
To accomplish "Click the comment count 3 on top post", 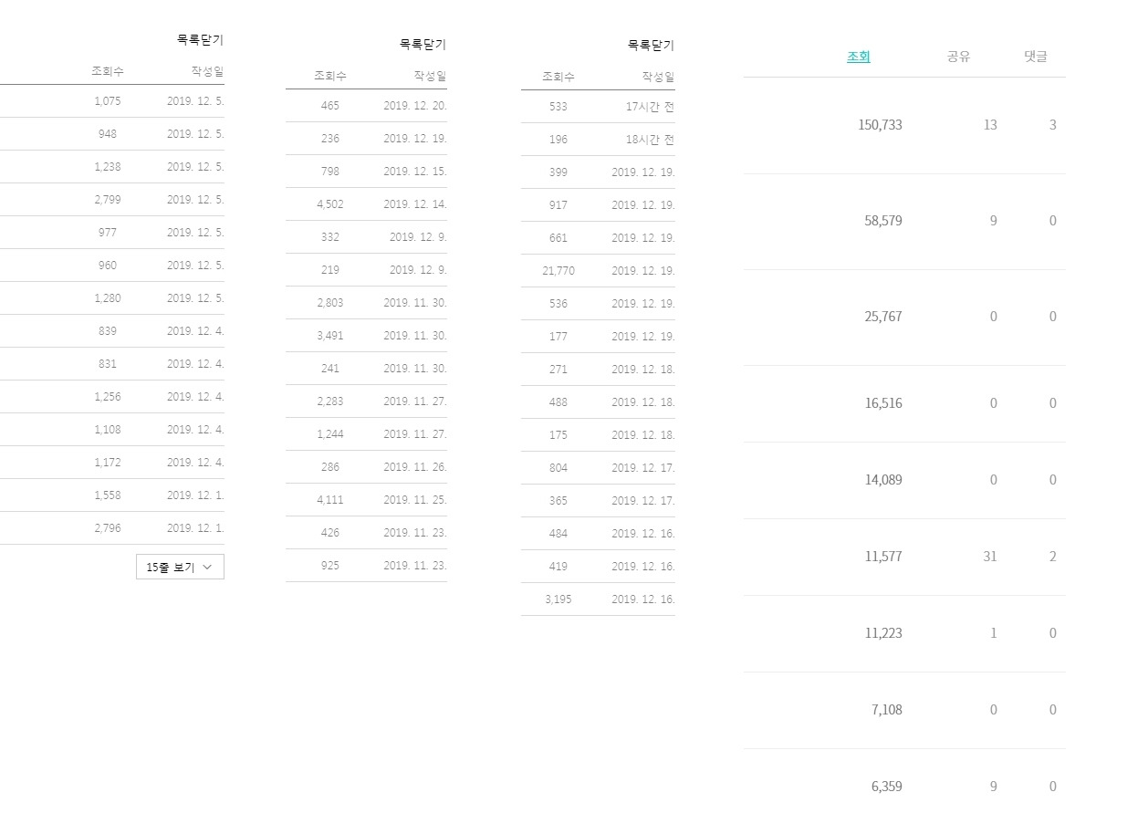I will pos(1053,125).
